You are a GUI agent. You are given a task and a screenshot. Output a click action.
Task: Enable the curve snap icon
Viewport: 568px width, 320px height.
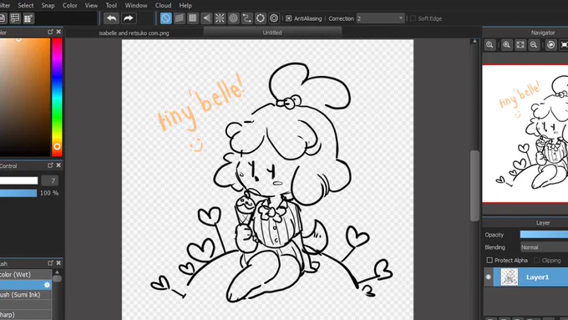click(246, 18)
